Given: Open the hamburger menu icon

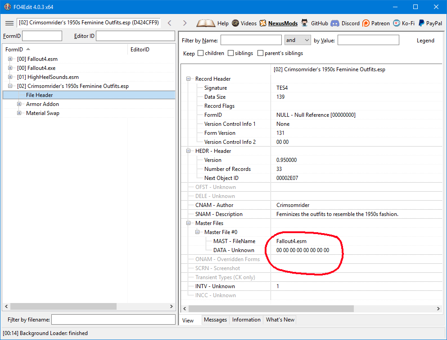Looking at the screenshot, I should pyautogui.click(x=9, y=23).
